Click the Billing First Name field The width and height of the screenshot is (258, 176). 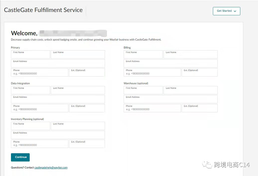(x=143, y=54)
